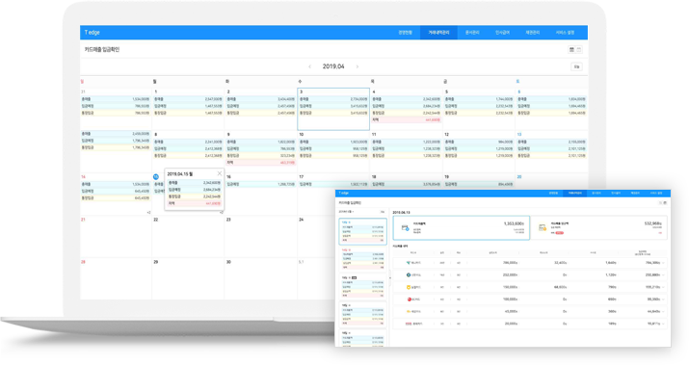Click the Today button beside month
This screenshot has width=689, height=365.
pos(576,66)
